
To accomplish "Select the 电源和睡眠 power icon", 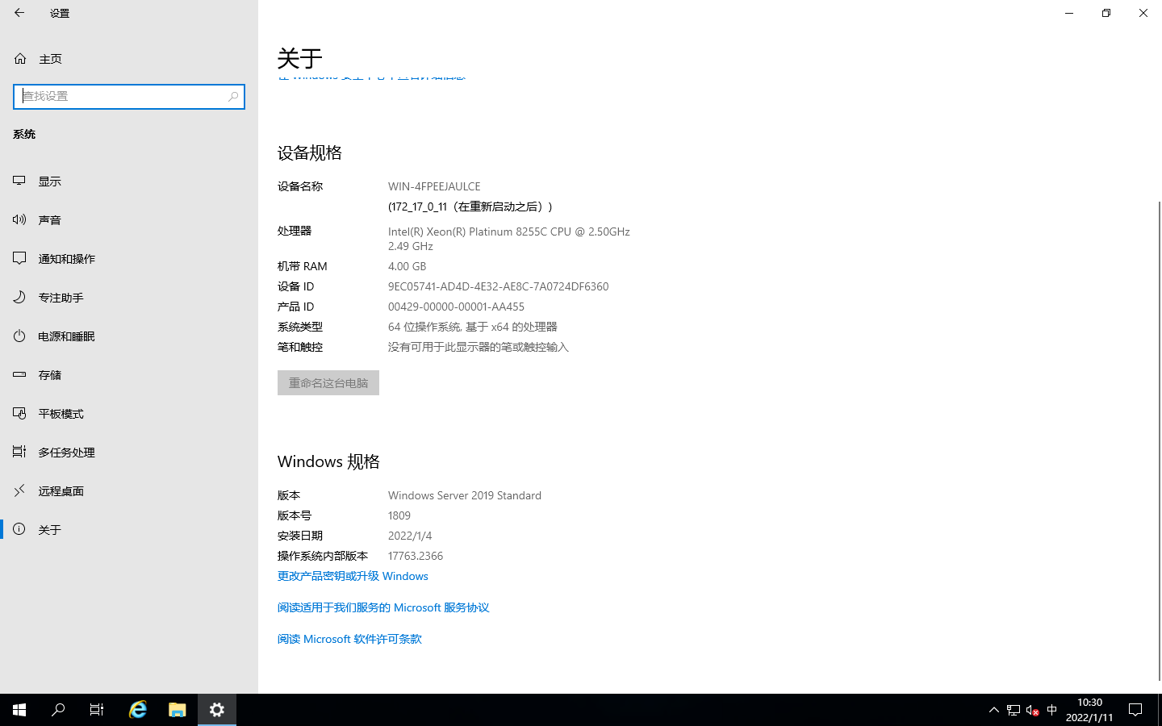I will click(19, 336).
